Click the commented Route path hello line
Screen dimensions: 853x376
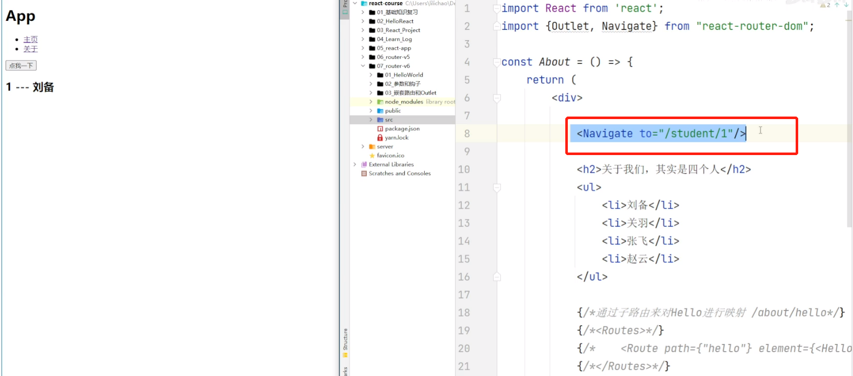714,349
